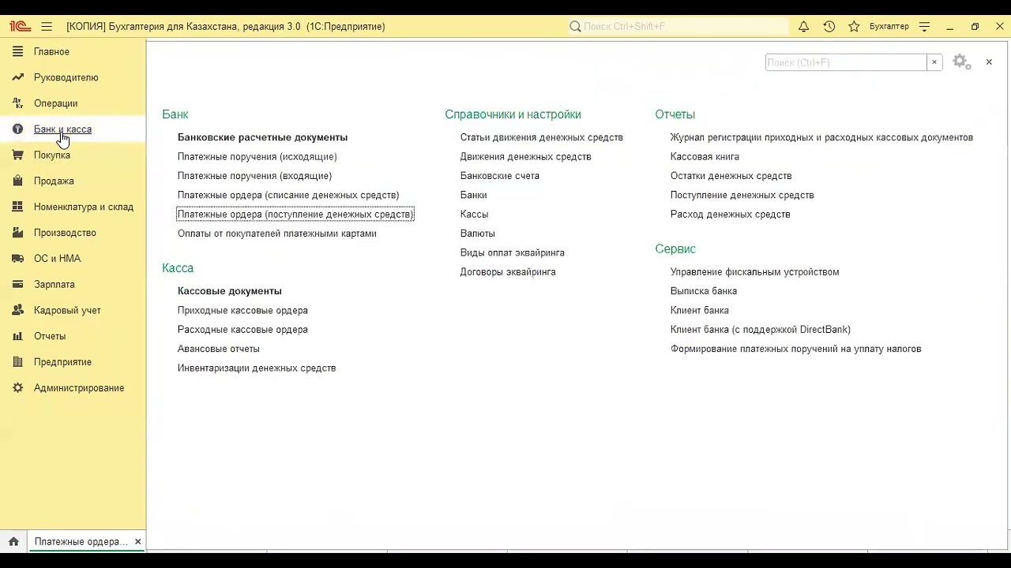Click in the global search field
Screen dimensions: 1011x568
pos(679,27)
